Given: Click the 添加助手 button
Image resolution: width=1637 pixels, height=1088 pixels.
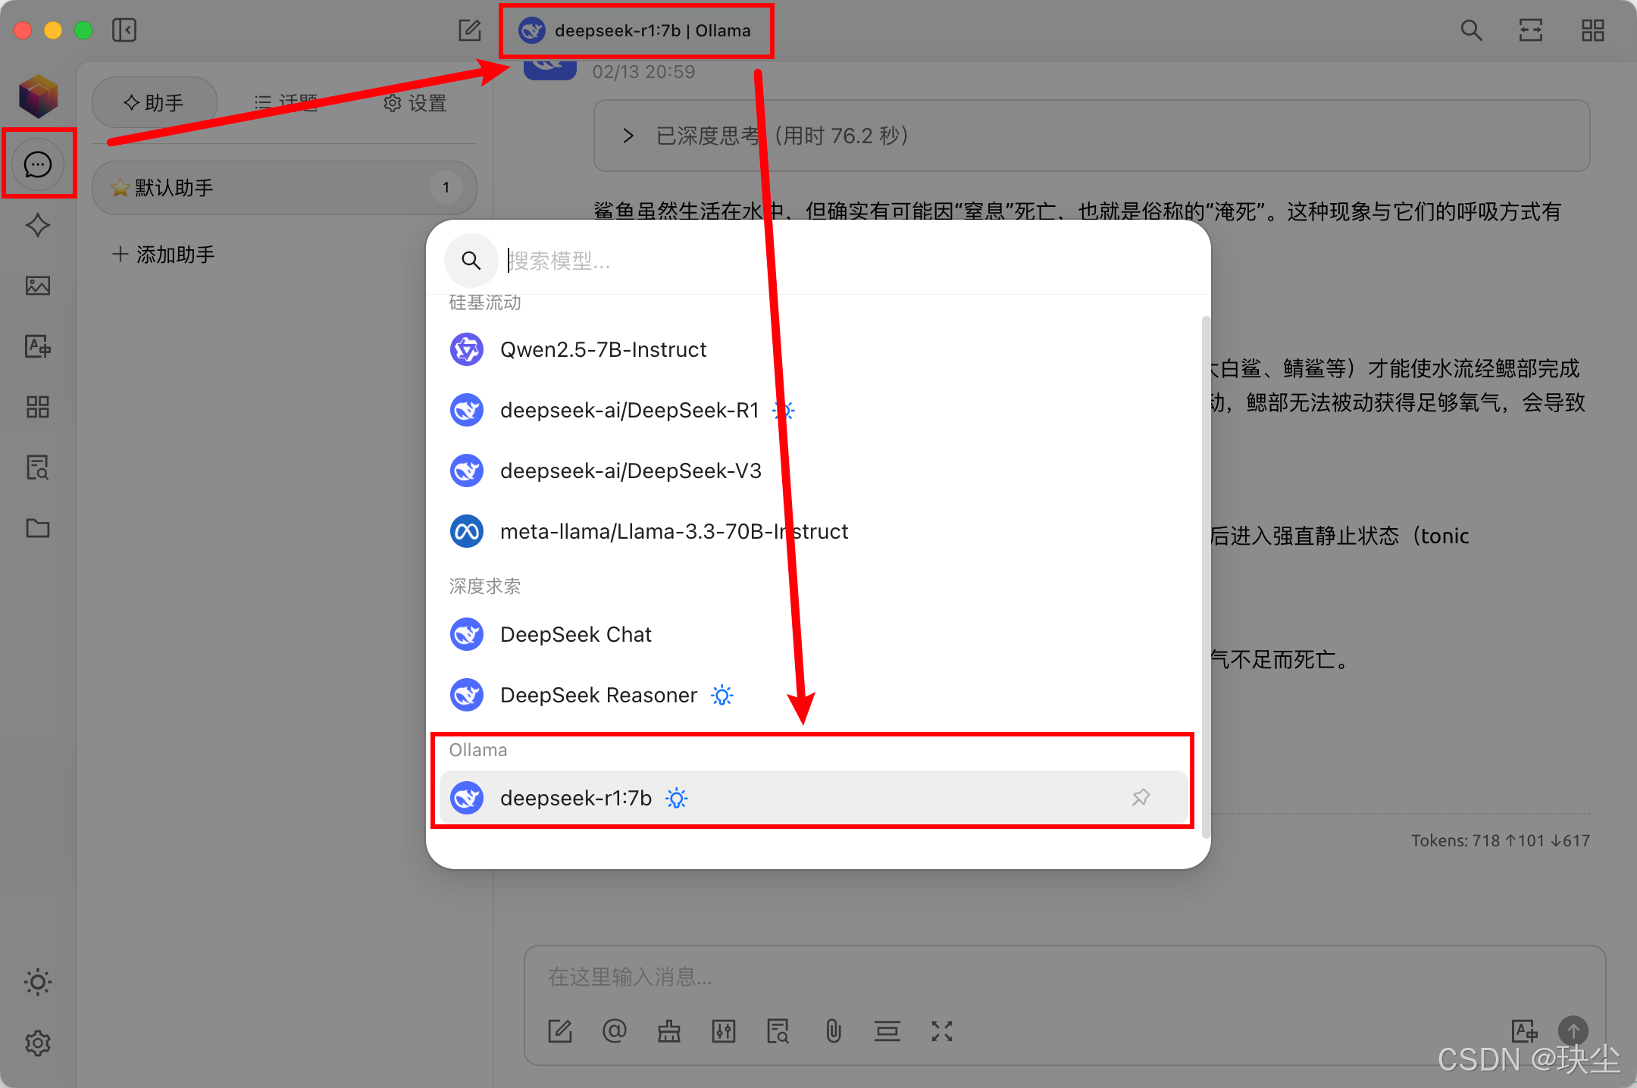Looking at the screenshot, I should click(164, 255).
